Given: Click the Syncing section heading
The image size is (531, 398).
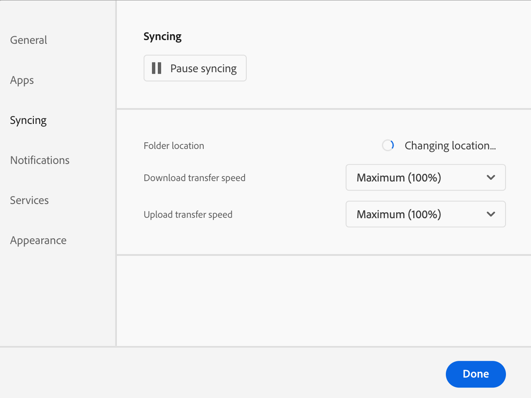Looking at the screenshot, I should click(x=162, y=36).
